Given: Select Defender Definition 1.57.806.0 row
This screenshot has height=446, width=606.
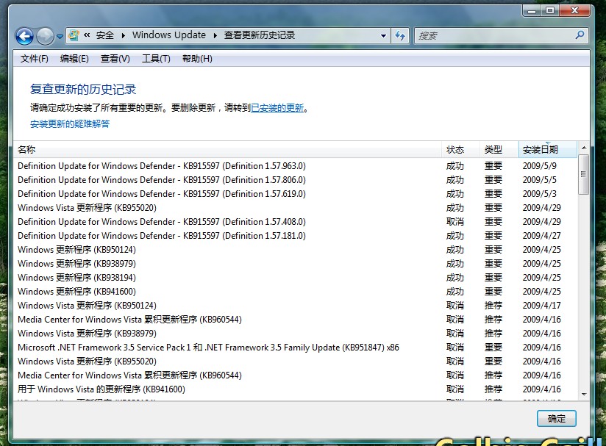Looking at the screenshot, I should [296, 180].
